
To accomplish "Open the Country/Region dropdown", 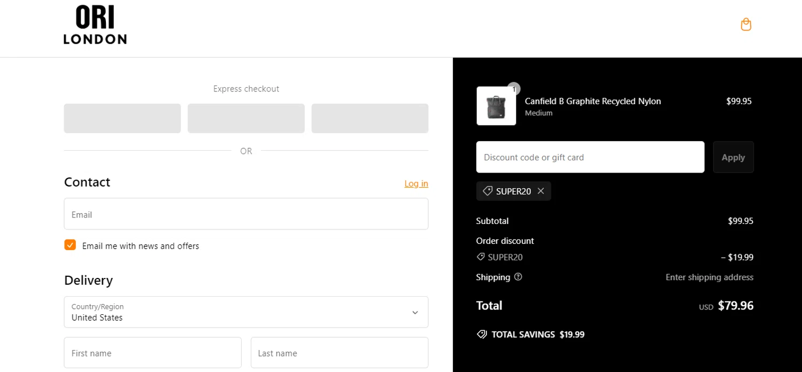I will tap(246, 312).
